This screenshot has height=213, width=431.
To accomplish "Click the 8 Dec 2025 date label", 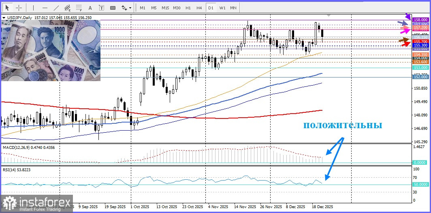I will coord(295,207).
